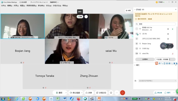Open the File menu
178x101 pixels.
pyautogui.click(x=3, y=6)
